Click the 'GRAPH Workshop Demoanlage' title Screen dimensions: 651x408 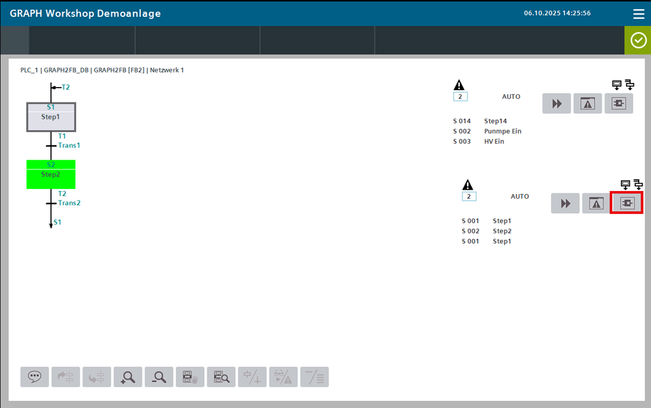(85, 13)
